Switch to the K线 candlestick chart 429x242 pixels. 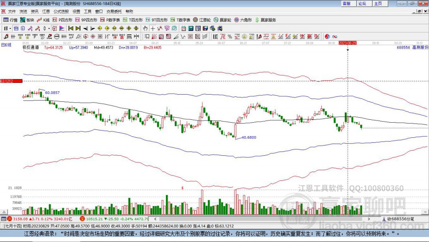[x=43, y=20]
